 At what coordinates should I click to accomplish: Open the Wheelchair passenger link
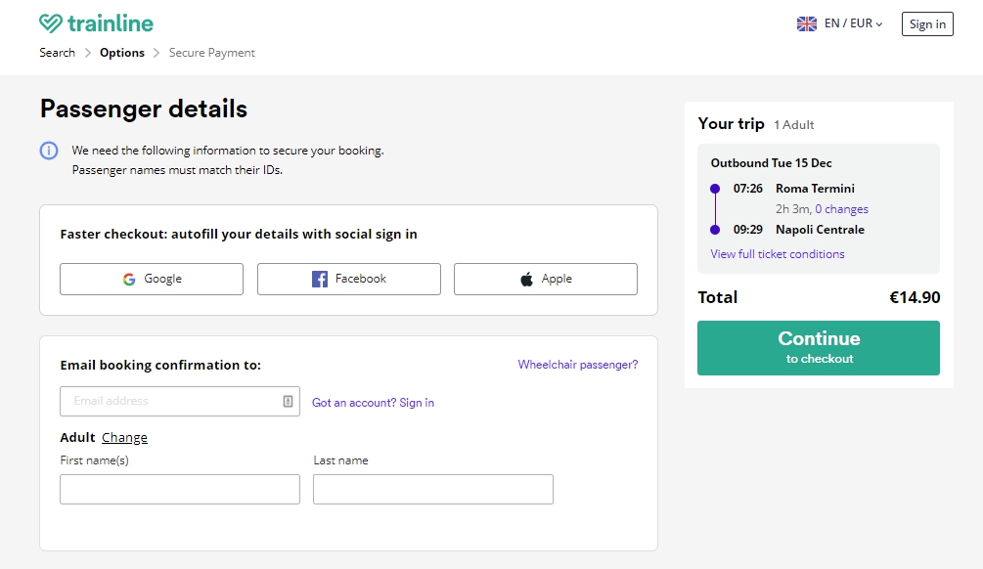pos(578,365)
